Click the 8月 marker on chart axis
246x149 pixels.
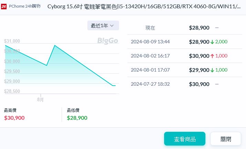(41, 99)
